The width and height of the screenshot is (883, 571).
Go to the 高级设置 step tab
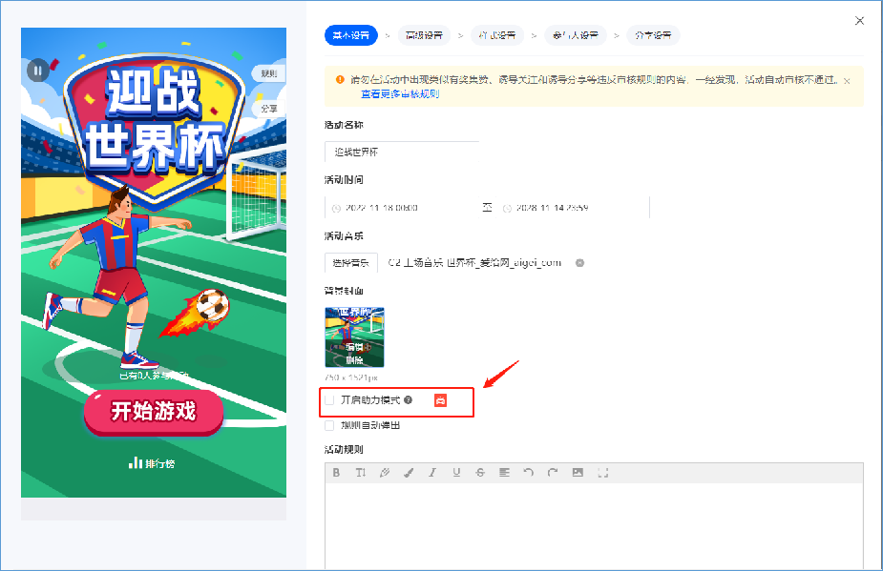pyautogui.click(x=424, y=35)
